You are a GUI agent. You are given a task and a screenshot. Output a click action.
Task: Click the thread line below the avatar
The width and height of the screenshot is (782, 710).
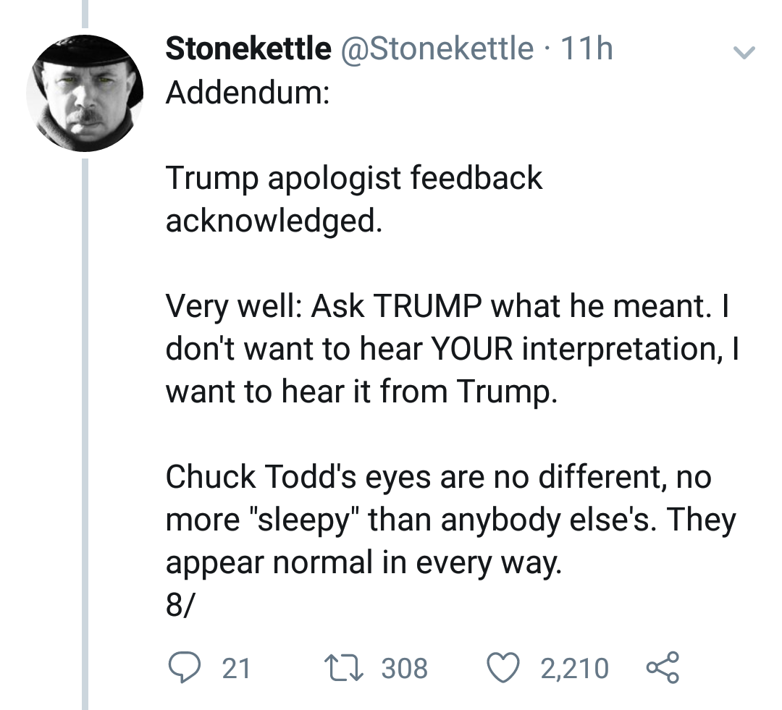(85, 434)
